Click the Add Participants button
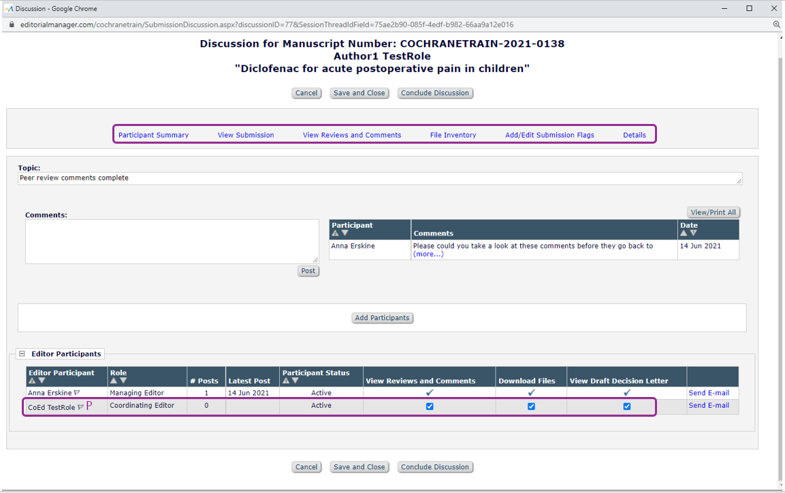This screenshot has width=785, height=493. (382, 318)
